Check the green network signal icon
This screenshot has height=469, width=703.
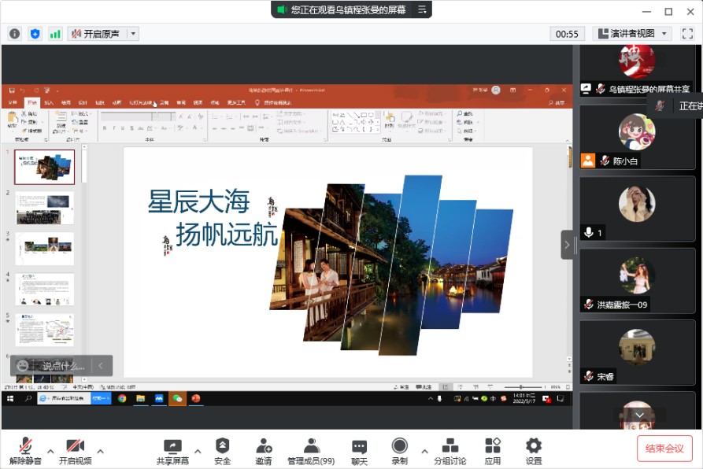pos(55,34)
